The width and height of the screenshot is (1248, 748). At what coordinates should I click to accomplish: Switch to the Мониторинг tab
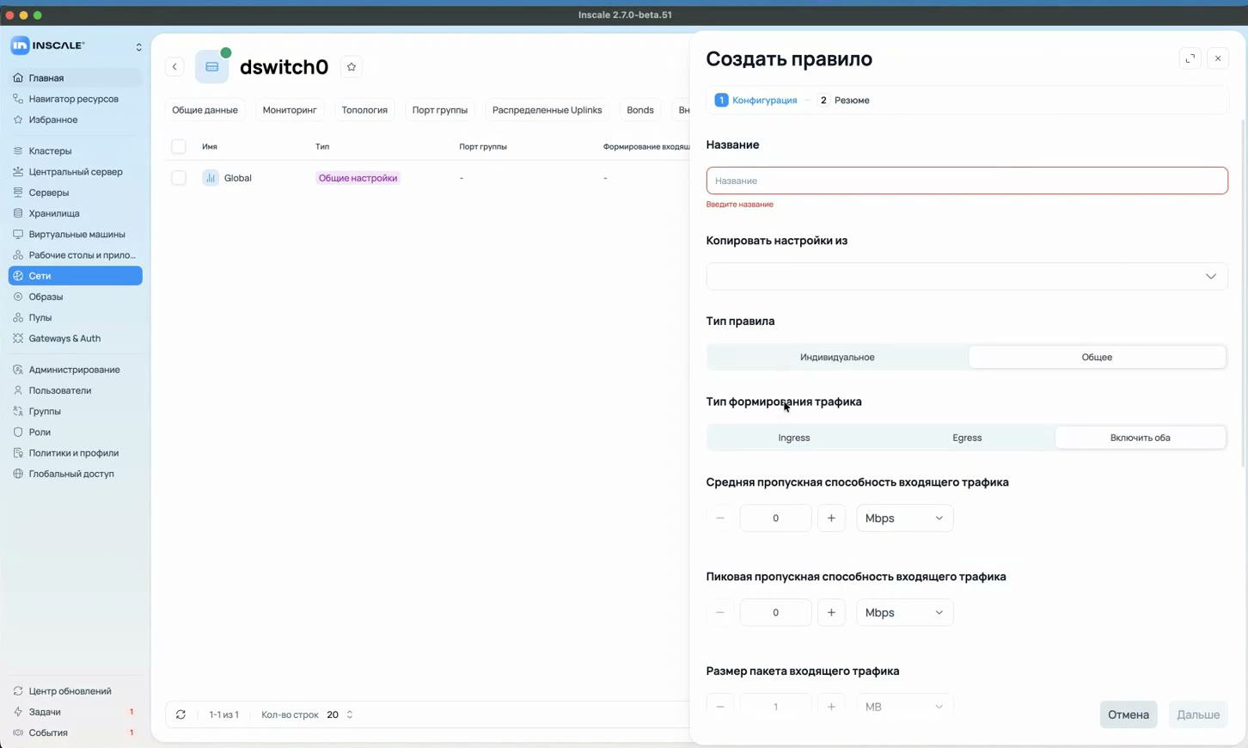(x=290, y=110)
